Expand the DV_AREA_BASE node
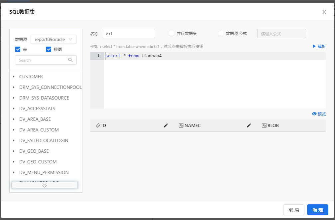Screen dimensions: 335x220 tap(14, 119)
